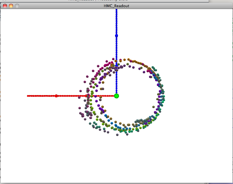Click the blue axis midway between large sphere and origin
233x184 pixels.
click(116, 66)
